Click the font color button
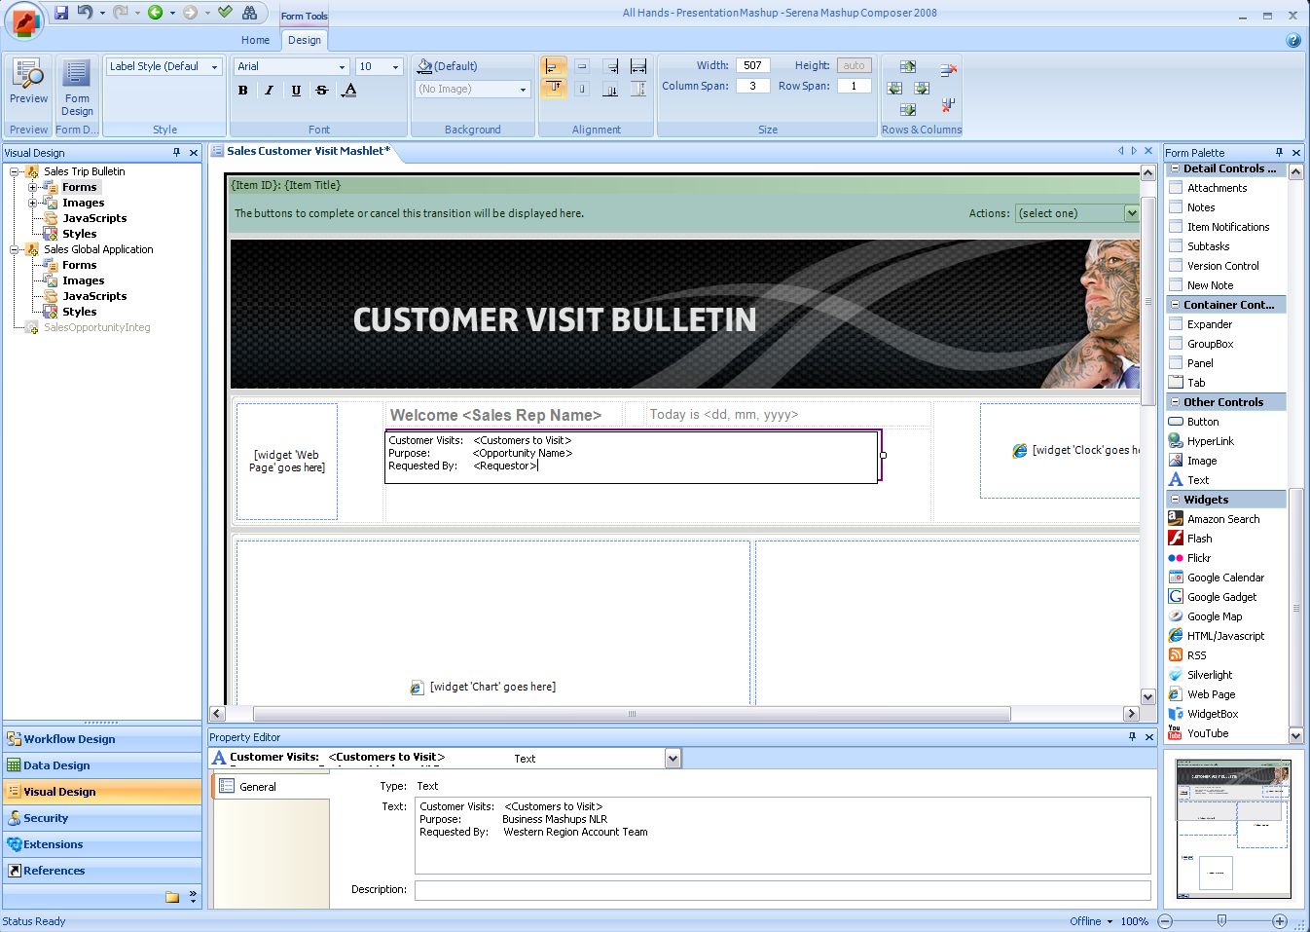The image size is (1310, 932). (350, 90)
